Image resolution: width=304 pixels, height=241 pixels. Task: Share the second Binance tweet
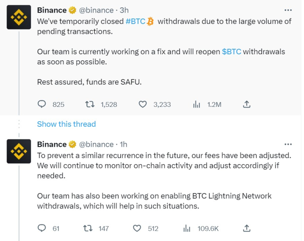246,228
